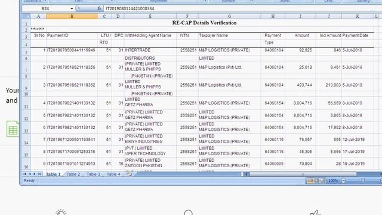Select row 11 header
The image size is (382, 215).
pos(26,103)
